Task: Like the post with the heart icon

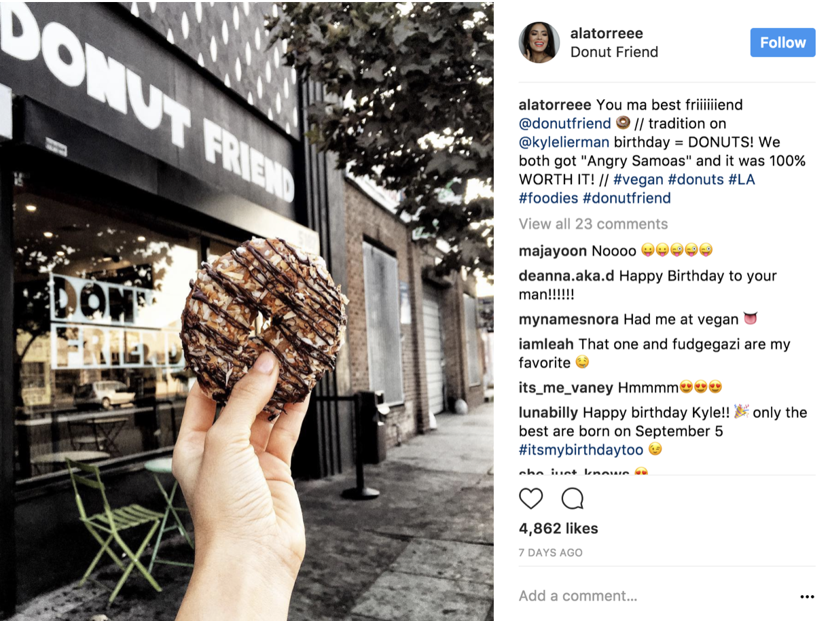Action: (530, 499)
